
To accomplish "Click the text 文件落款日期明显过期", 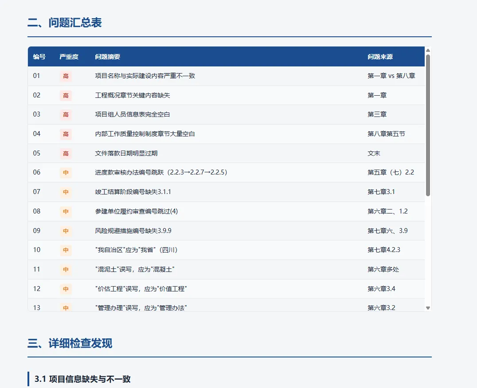I will (126, 153).
